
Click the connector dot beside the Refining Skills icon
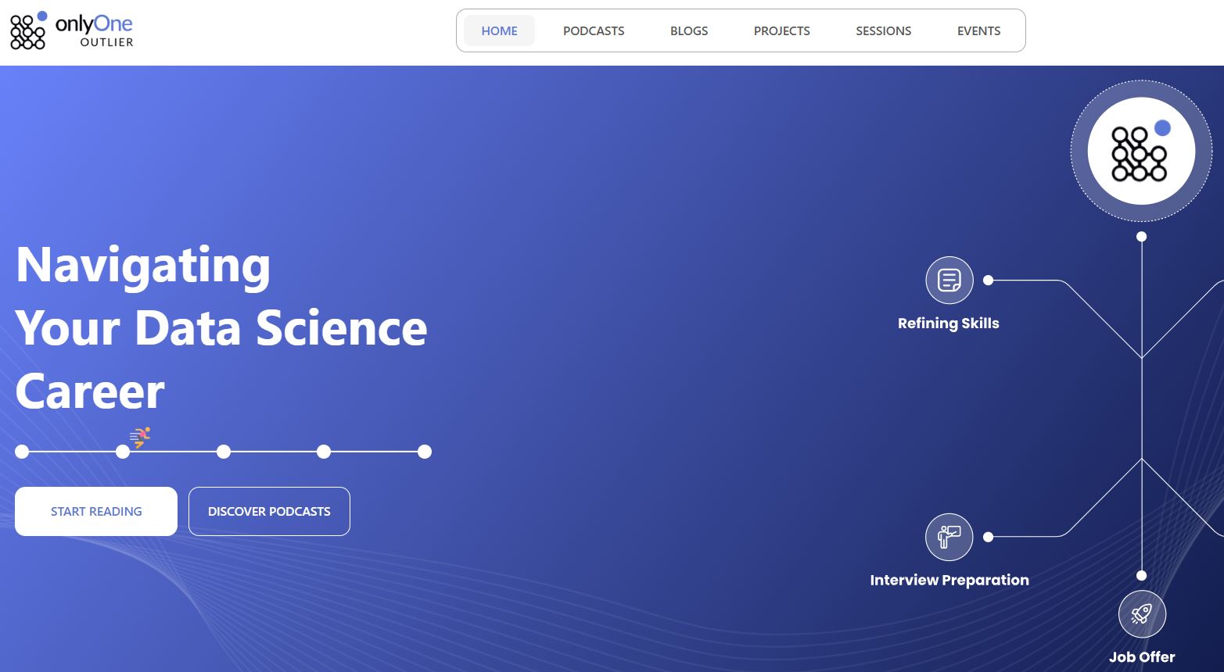[988, 278]
